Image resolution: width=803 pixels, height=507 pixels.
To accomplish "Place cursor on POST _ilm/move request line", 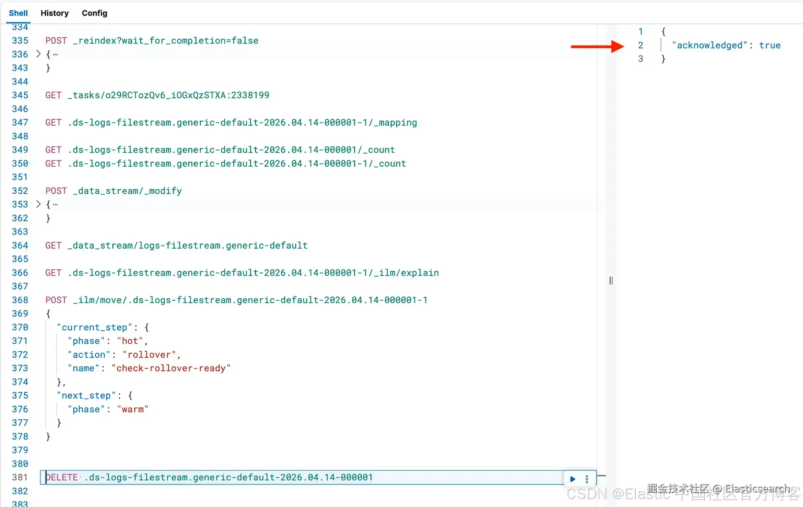I will coord(236,300).
